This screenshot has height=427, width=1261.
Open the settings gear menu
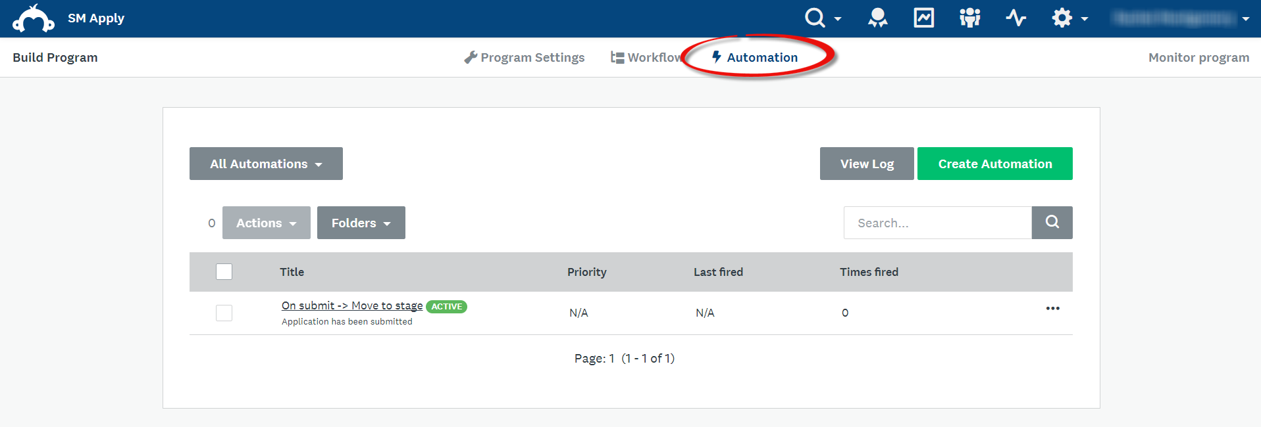coord(1063,18)
